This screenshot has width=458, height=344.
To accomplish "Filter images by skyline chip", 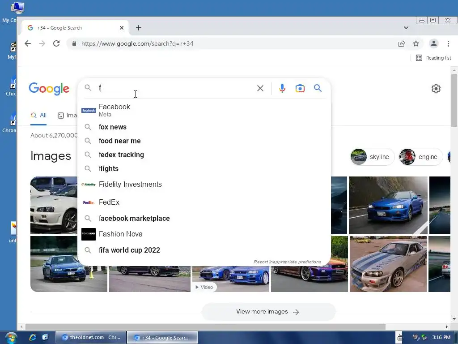I will (373, 157).
